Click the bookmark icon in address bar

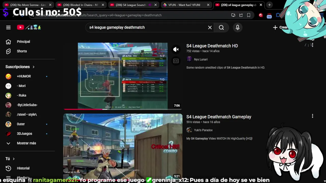point(249,15)
